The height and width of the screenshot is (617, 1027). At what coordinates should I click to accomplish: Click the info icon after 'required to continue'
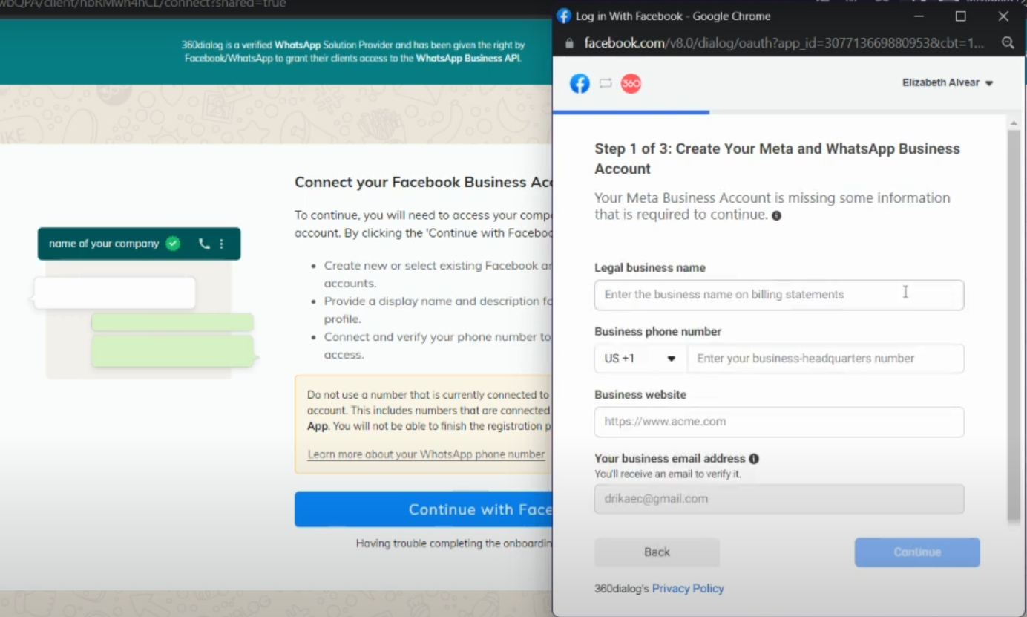(x=776, y=215)
